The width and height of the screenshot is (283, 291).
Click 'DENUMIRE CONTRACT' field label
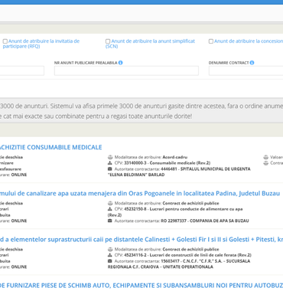(229, 63)
